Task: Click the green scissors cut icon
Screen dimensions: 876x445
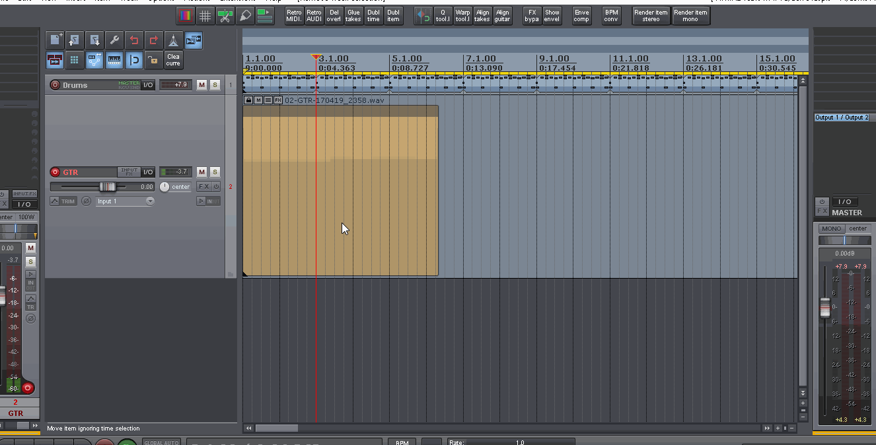Action: (225, 16)
